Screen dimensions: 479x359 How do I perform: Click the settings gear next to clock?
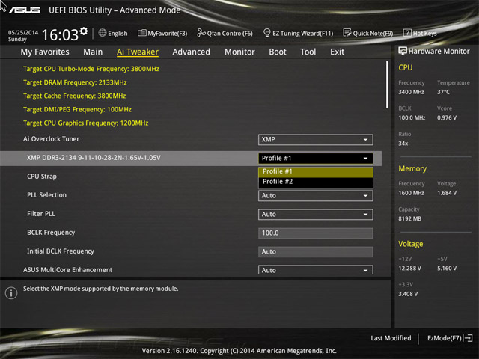(x=84, y=31)
